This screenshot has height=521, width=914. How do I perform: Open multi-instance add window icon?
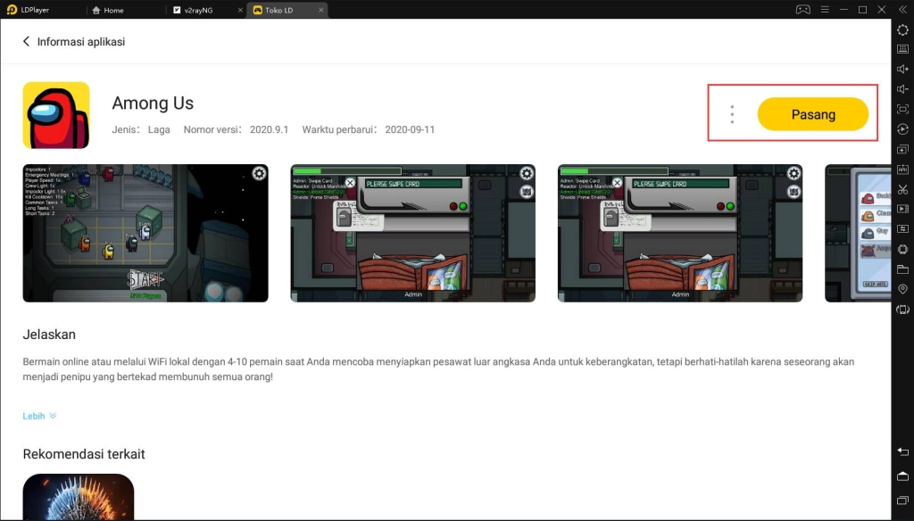[x=902, y=149]
